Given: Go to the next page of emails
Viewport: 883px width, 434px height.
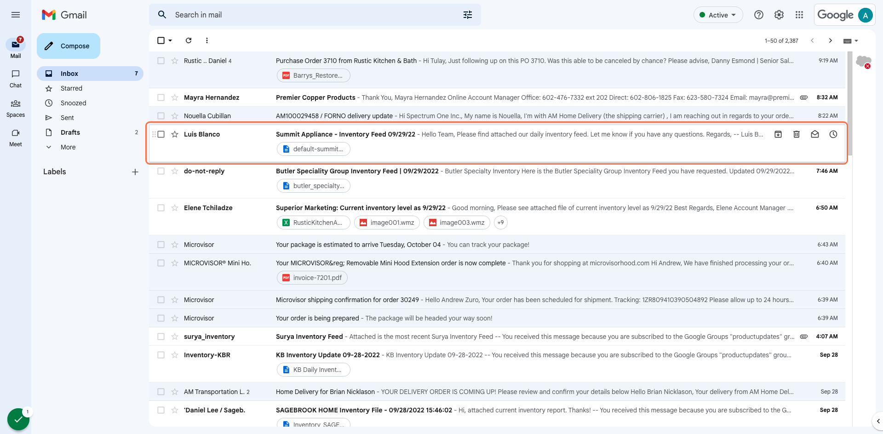Looking at the screenshot, I should [831, 40].
